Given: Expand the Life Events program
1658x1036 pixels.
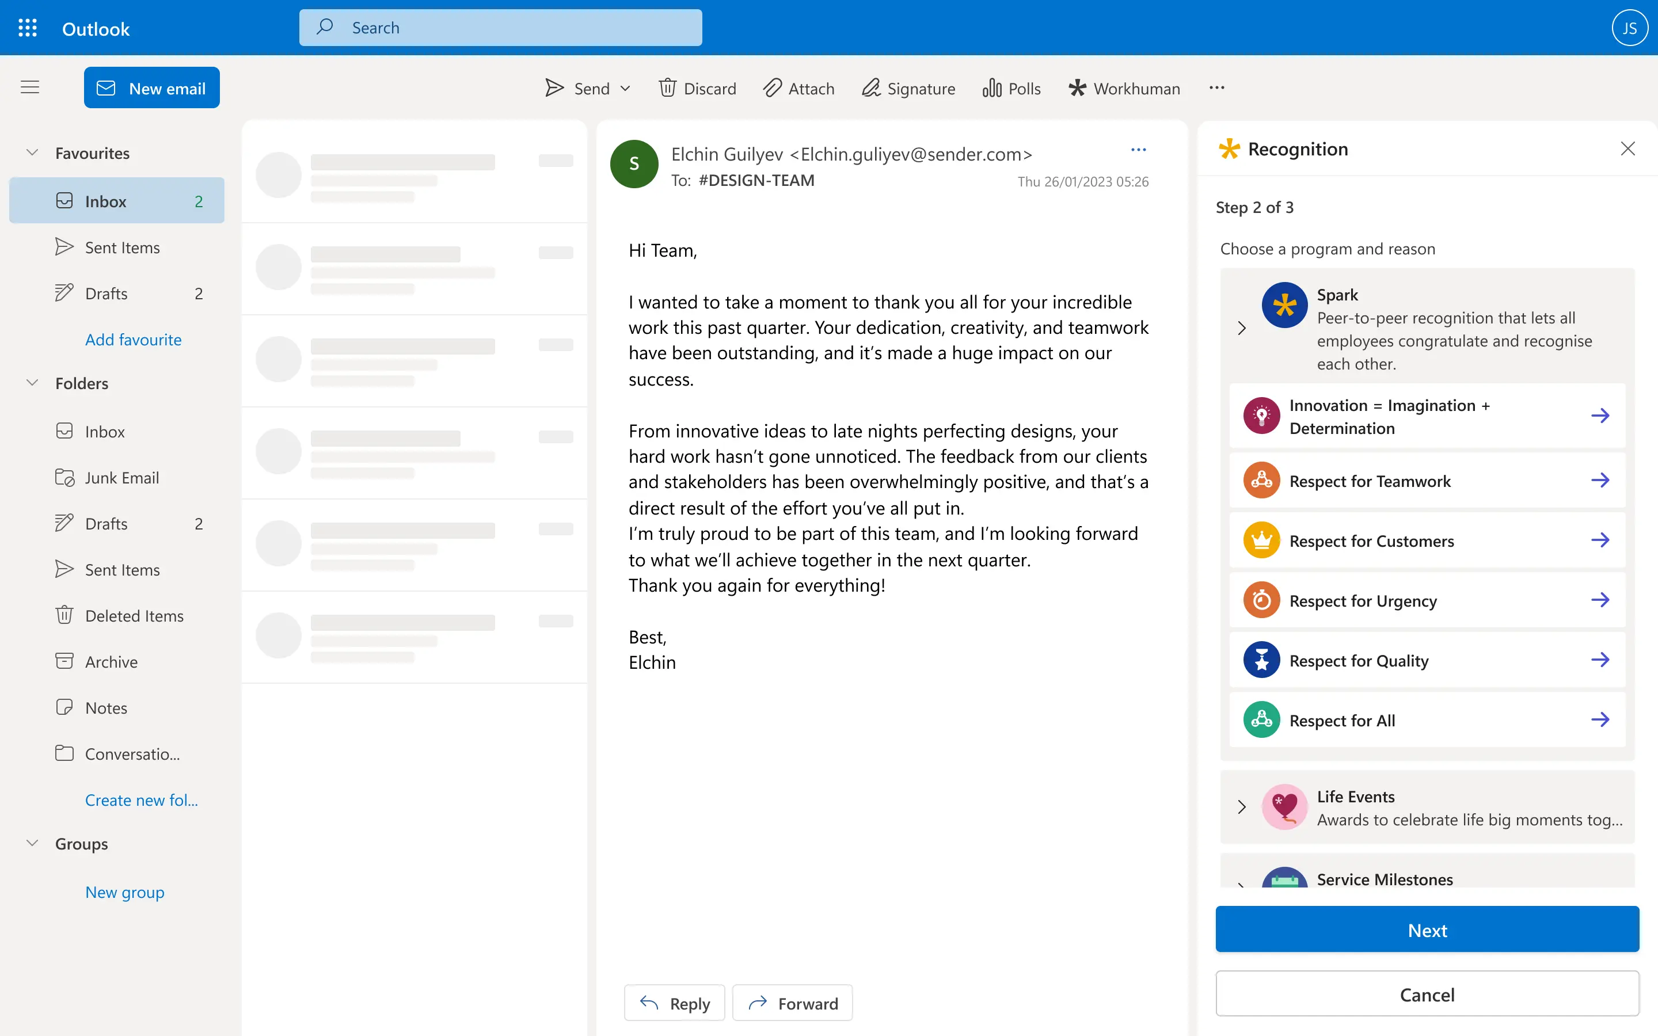Looking at the screenshot, I should click(1242, 807).
